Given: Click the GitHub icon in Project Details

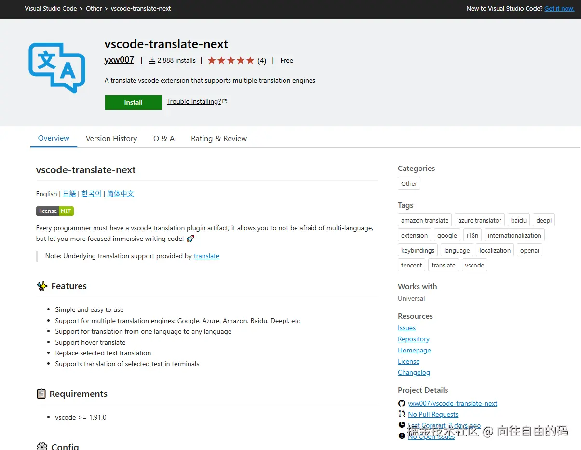Looking at the screenshot, I should [402, 403].
